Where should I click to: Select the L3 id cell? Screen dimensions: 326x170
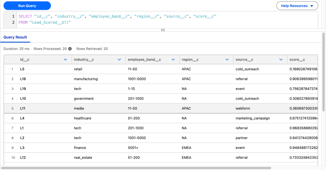[x=45, y=148]
